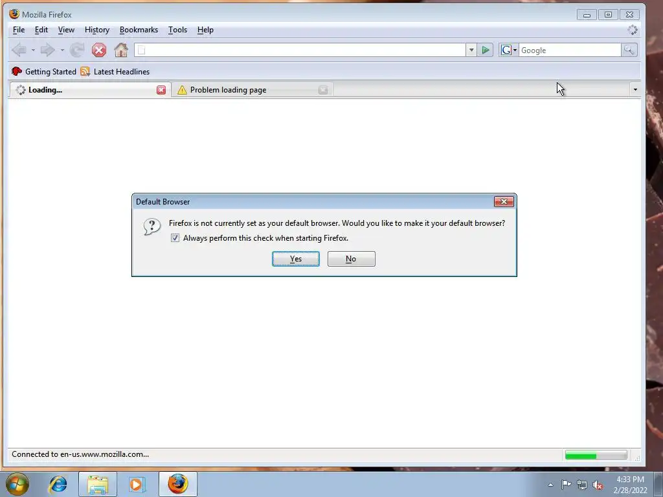Open the Windows Start orb

[17, 484]
